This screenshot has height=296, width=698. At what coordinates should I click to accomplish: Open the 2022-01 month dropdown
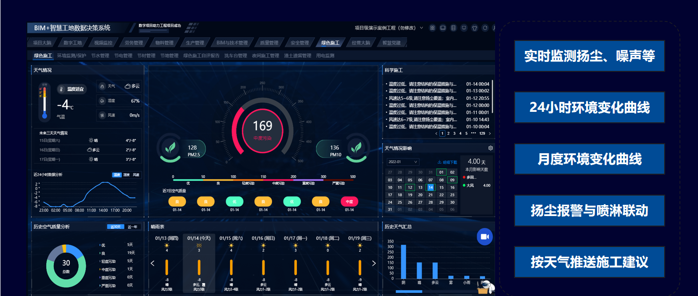(x=403, y=162)
